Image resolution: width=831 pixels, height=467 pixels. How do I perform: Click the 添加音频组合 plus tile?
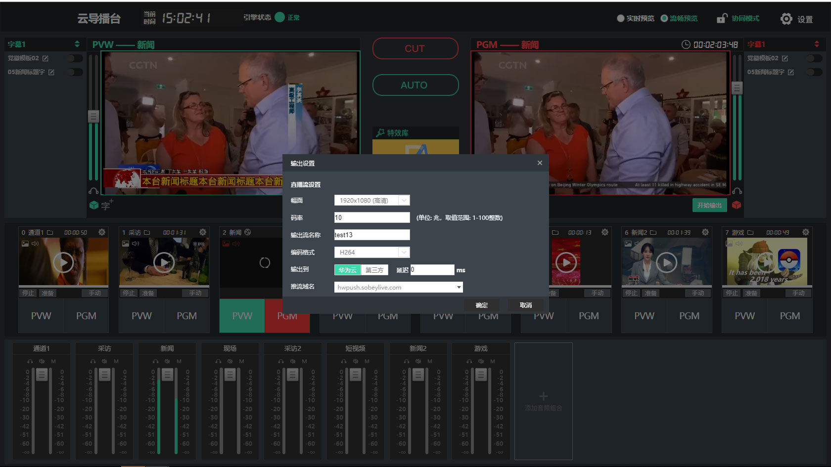pyautogui.click(x=544, y=401)
